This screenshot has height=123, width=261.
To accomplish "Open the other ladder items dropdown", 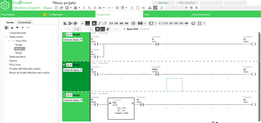I will pos(204,24).
